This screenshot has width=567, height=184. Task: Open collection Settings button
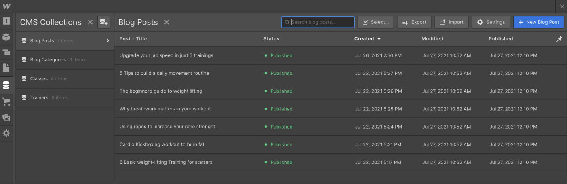(x=491, y=22)
